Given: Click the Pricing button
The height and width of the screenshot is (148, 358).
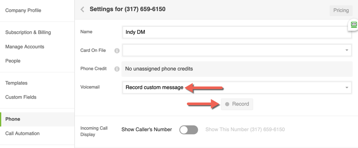Looking at the screenshot, I should point(341,10).
